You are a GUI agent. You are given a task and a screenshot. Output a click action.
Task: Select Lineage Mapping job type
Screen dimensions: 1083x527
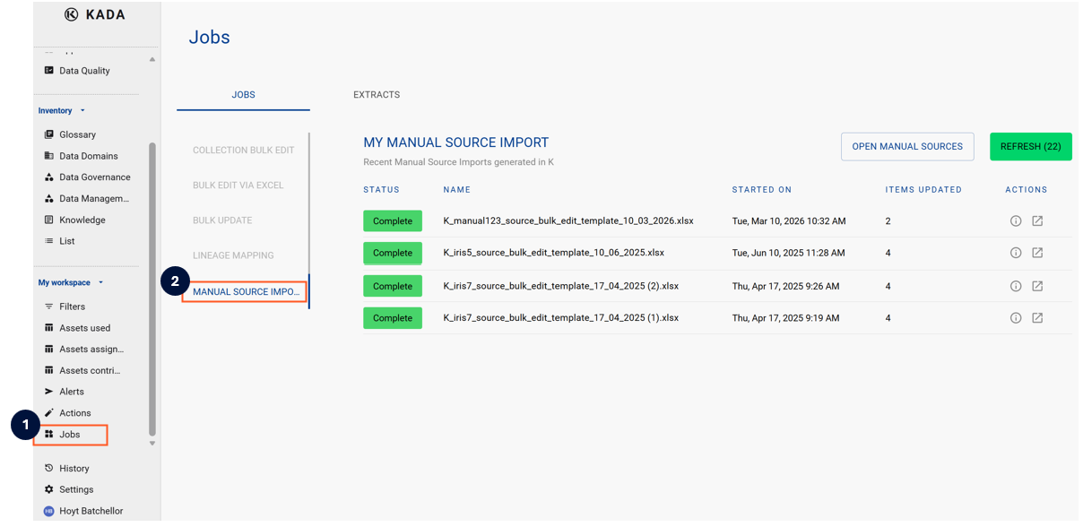[233, 255]
